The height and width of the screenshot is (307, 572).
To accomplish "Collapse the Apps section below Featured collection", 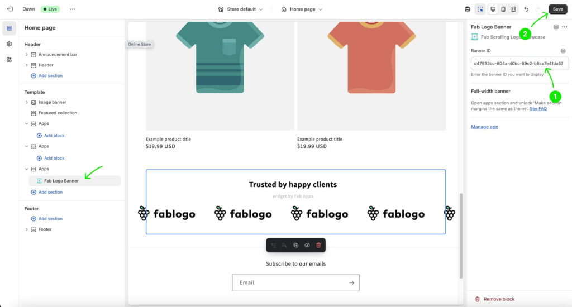I will click(x=27, y=123).
